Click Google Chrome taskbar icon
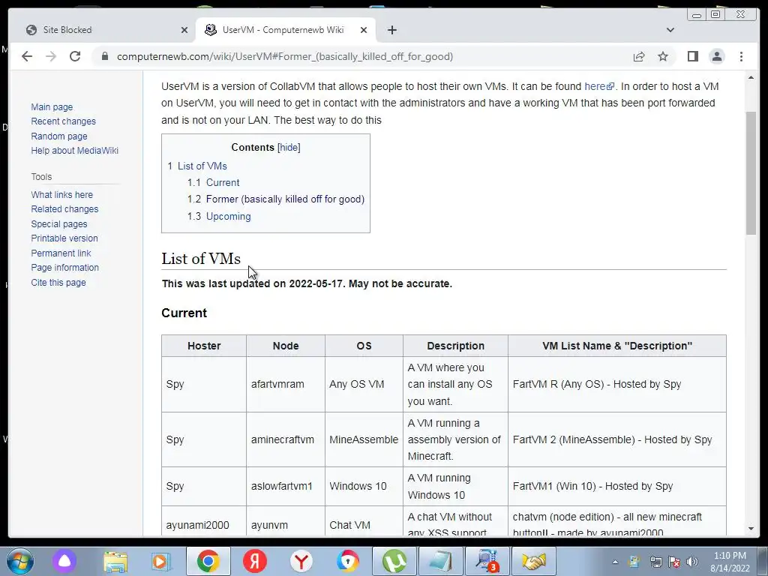The image size is (768, 576). point(208,561)
